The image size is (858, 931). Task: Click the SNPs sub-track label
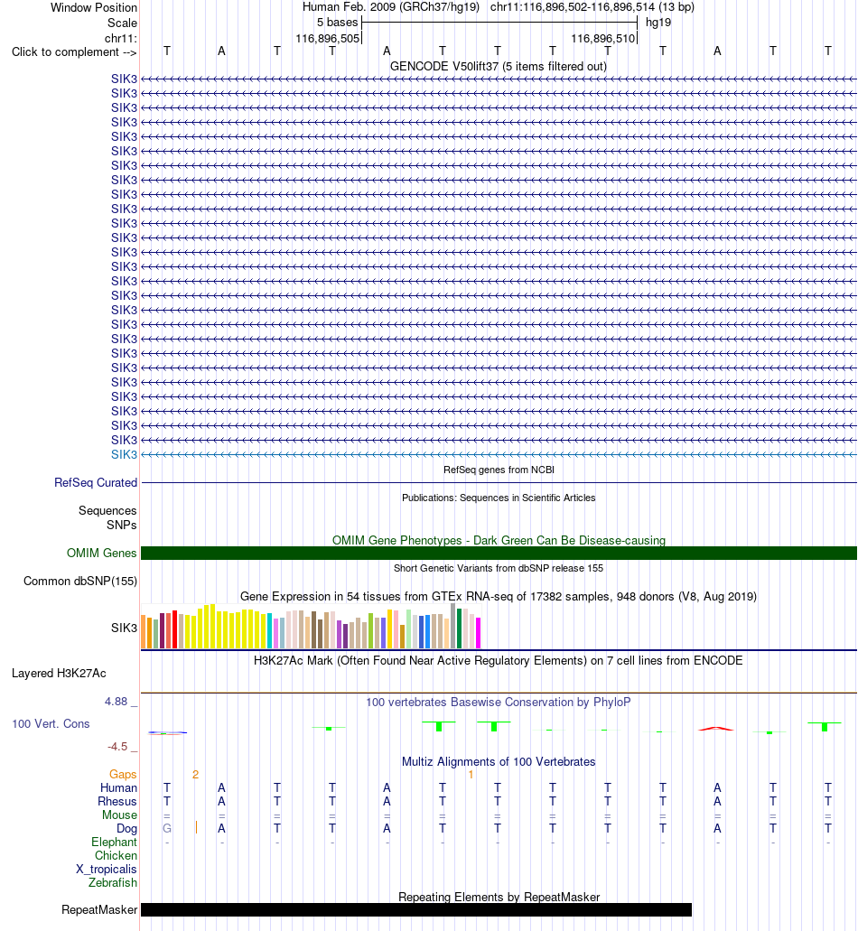point(122,525)
